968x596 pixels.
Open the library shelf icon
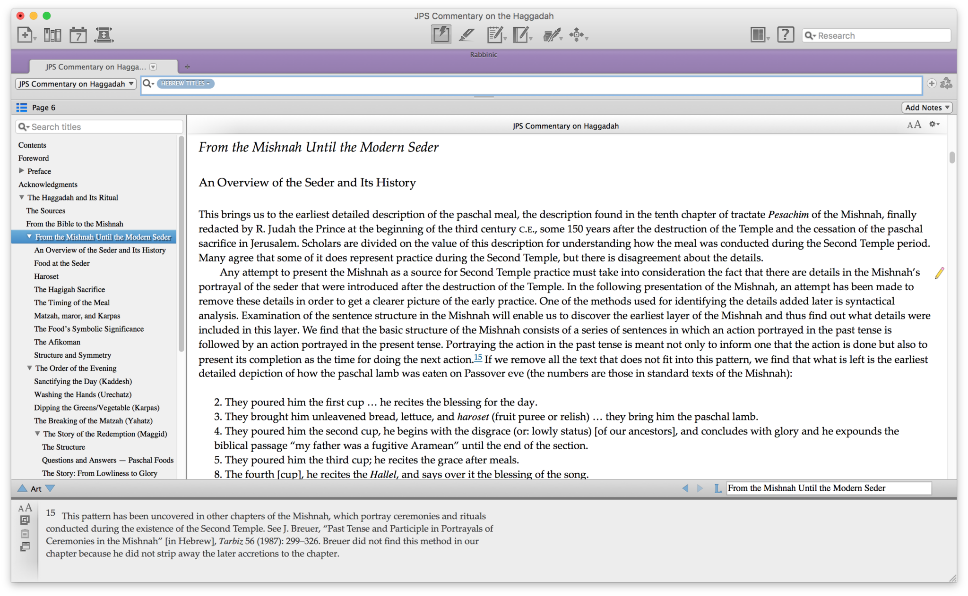pyautogui.click(x=52, y=35)
